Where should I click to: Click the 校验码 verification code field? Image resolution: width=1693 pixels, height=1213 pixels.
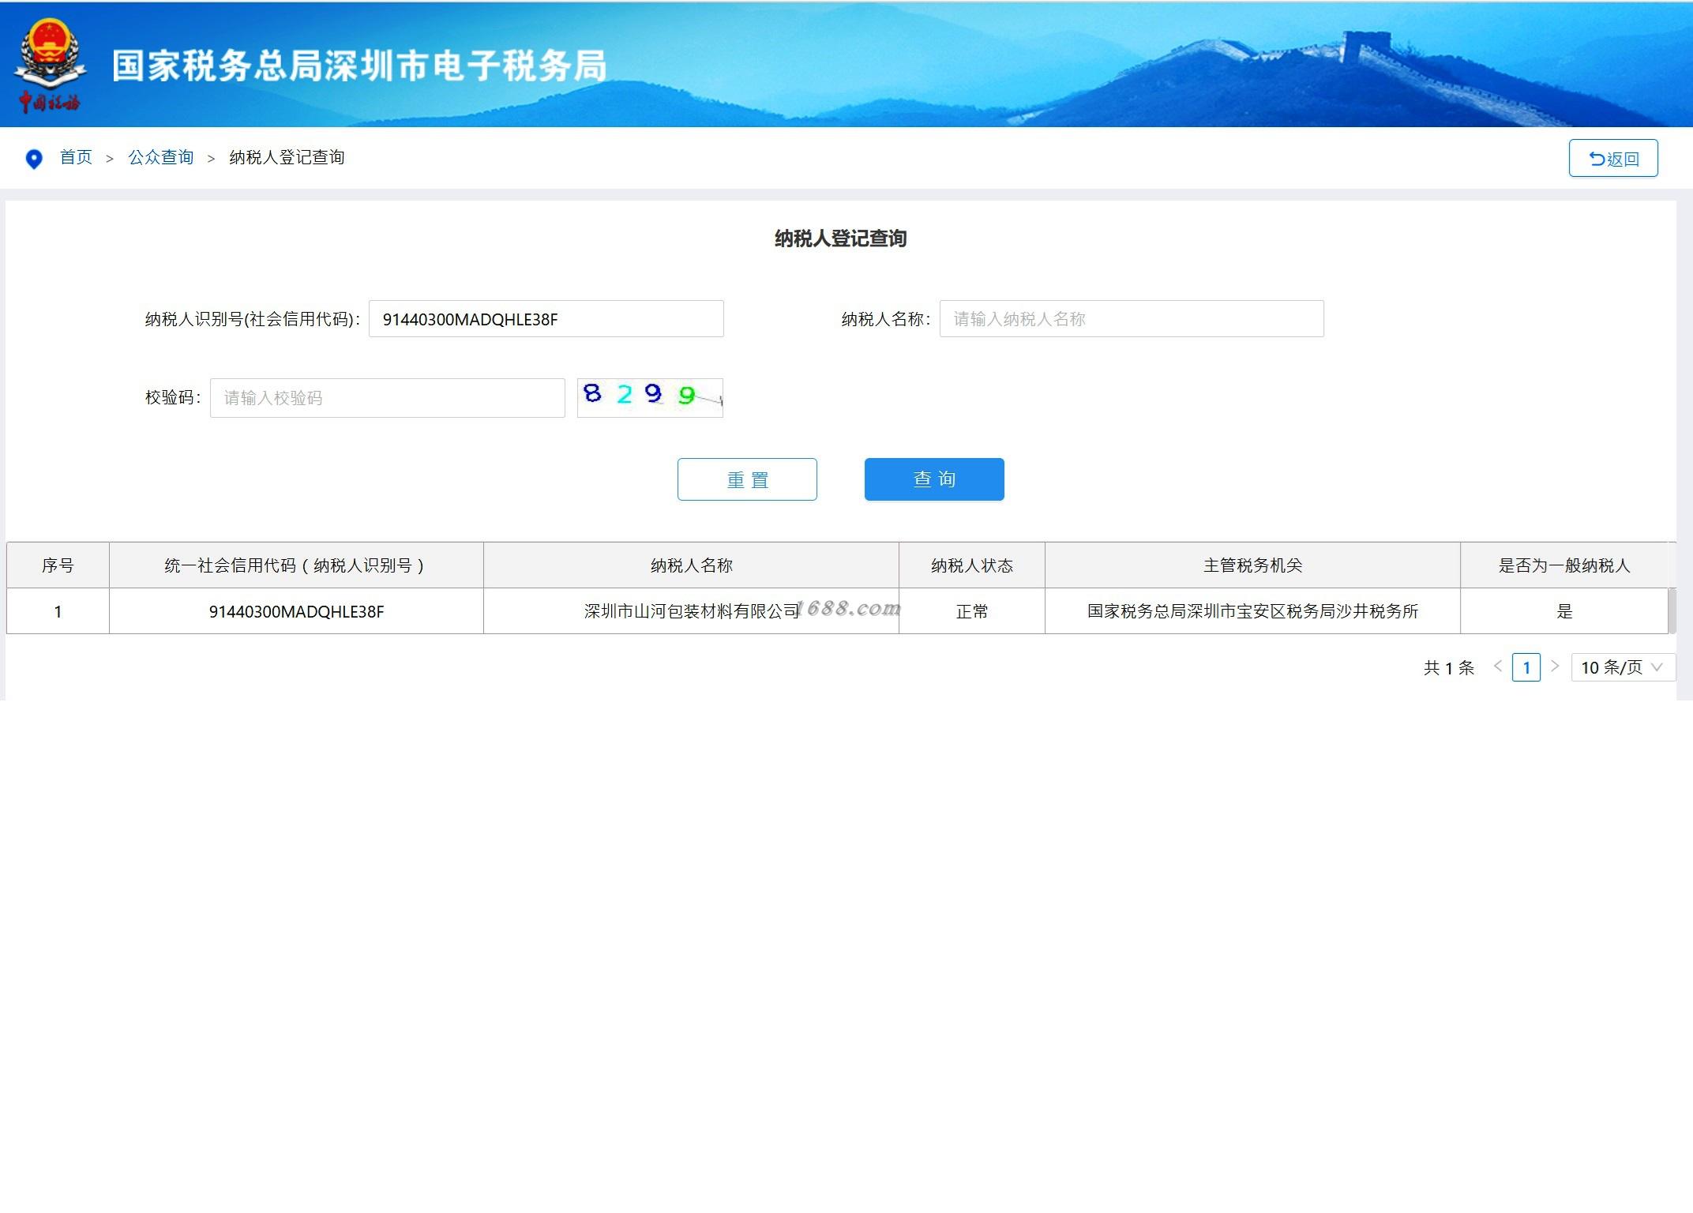[387, 398]
